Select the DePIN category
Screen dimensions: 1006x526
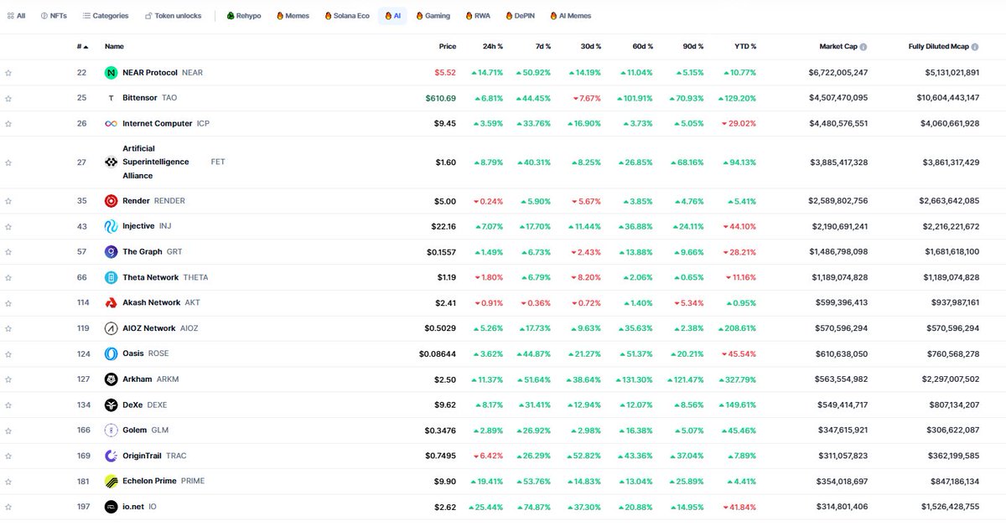tap(521, 16)
